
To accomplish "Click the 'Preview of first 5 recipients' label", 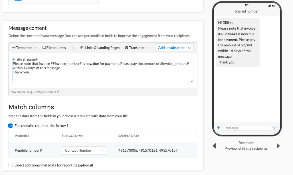I will click(246, 148).
